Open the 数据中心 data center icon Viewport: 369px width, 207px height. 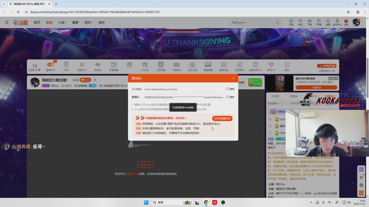[82, 66]
